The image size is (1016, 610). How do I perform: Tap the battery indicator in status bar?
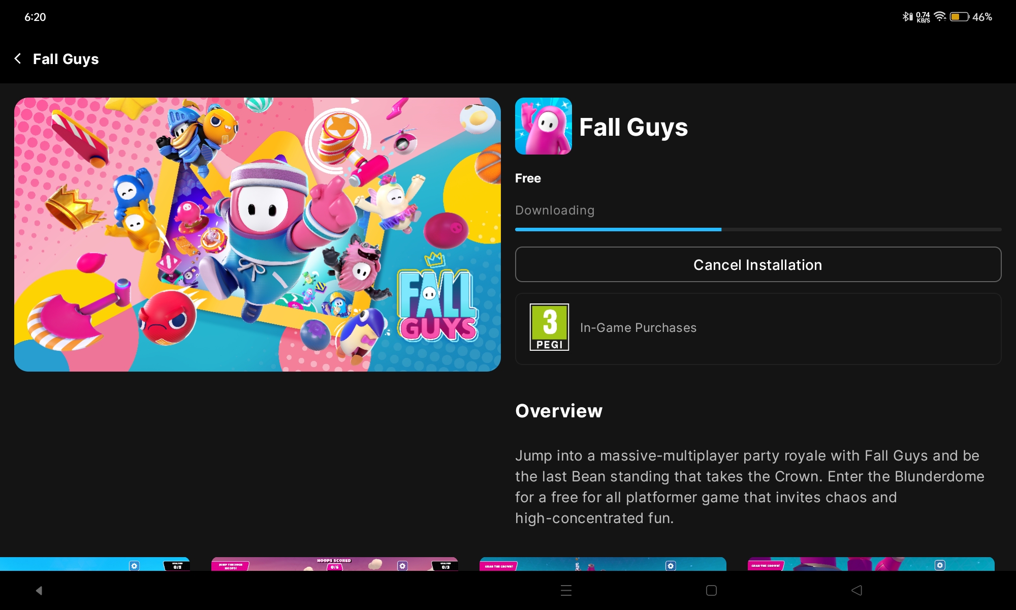pyautogui.click(x=959, y=17)
